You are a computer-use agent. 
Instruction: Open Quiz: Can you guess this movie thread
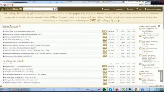tap(150, 49)
